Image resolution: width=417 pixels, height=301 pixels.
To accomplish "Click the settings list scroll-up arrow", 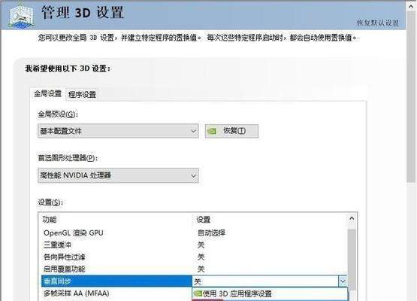I will pos(352,219).
